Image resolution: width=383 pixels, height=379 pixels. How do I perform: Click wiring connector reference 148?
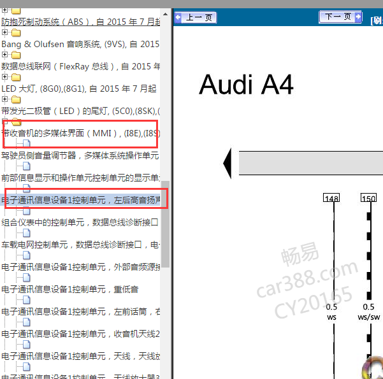331,198
